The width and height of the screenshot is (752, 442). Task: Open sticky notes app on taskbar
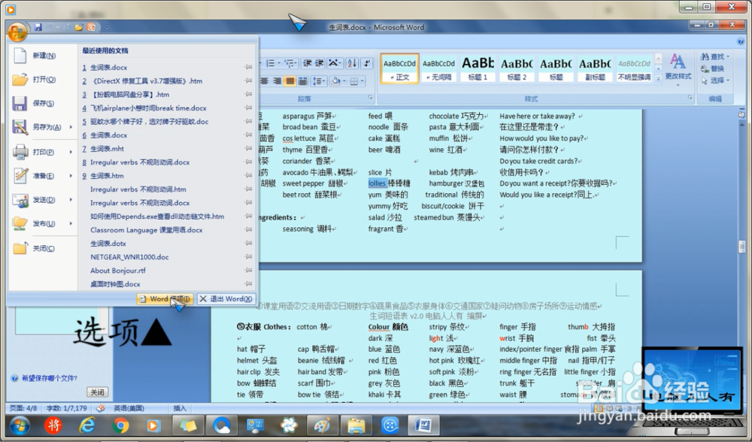(x=187, y=425)
